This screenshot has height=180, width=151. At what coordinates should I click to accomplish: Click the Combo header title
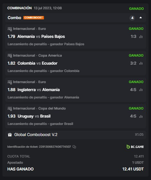[x=14, y=18]
